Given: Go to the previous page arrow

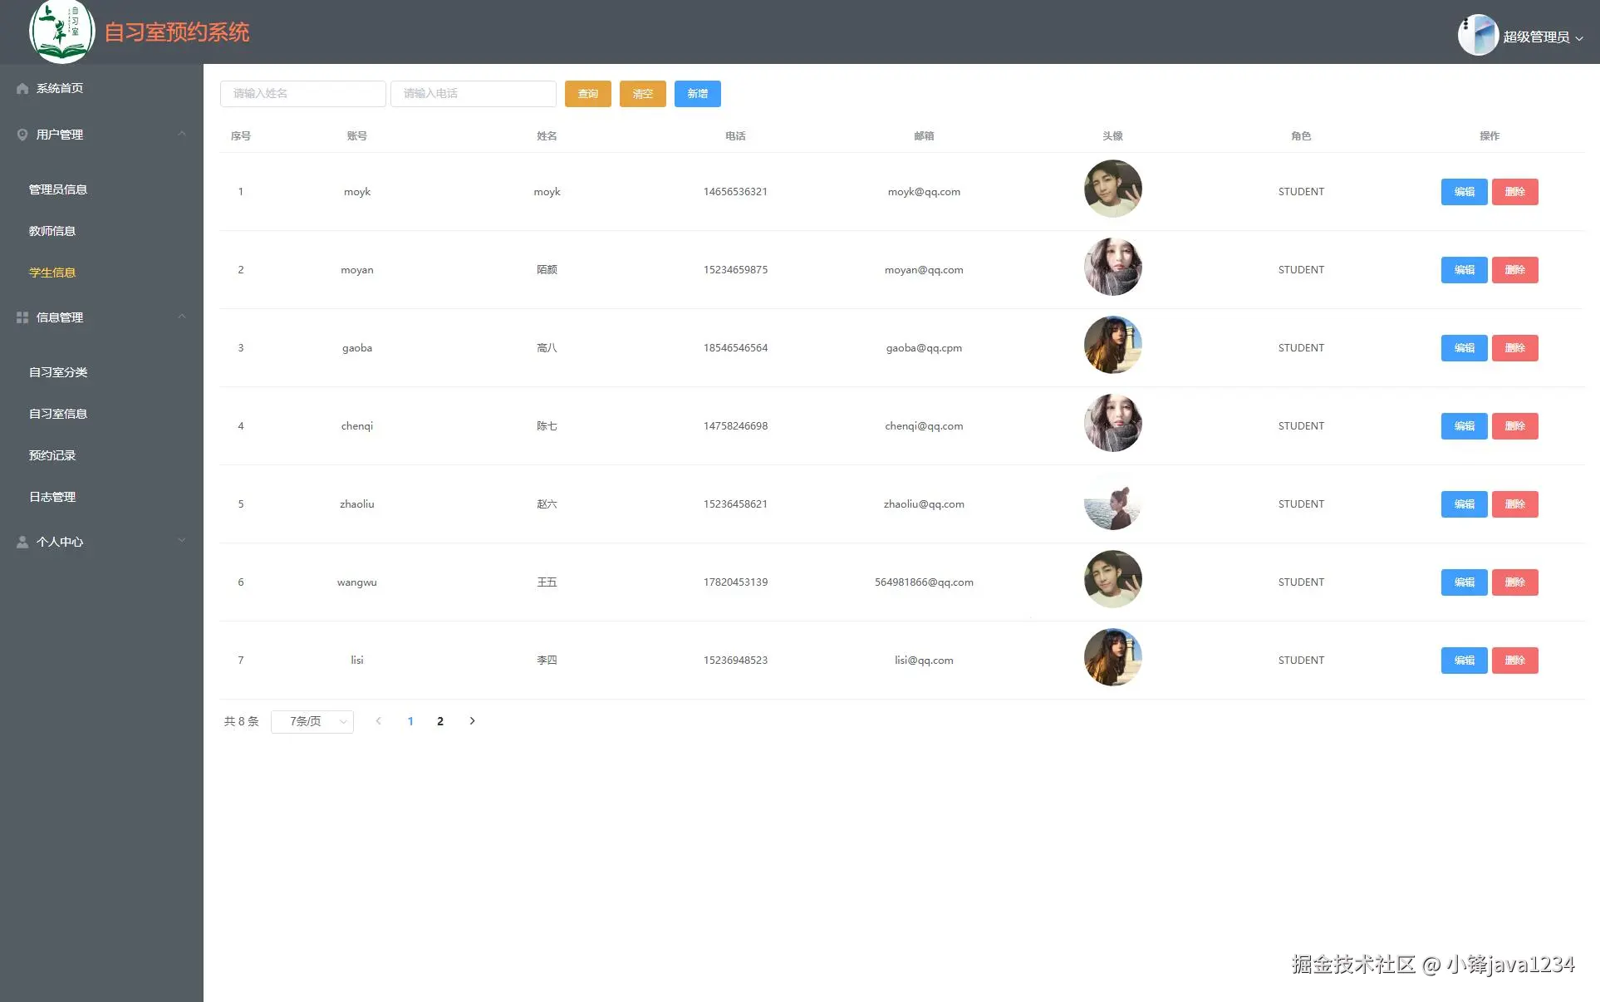Looking at the screenshot, I should pyautogui.click(x=379, y=721).
